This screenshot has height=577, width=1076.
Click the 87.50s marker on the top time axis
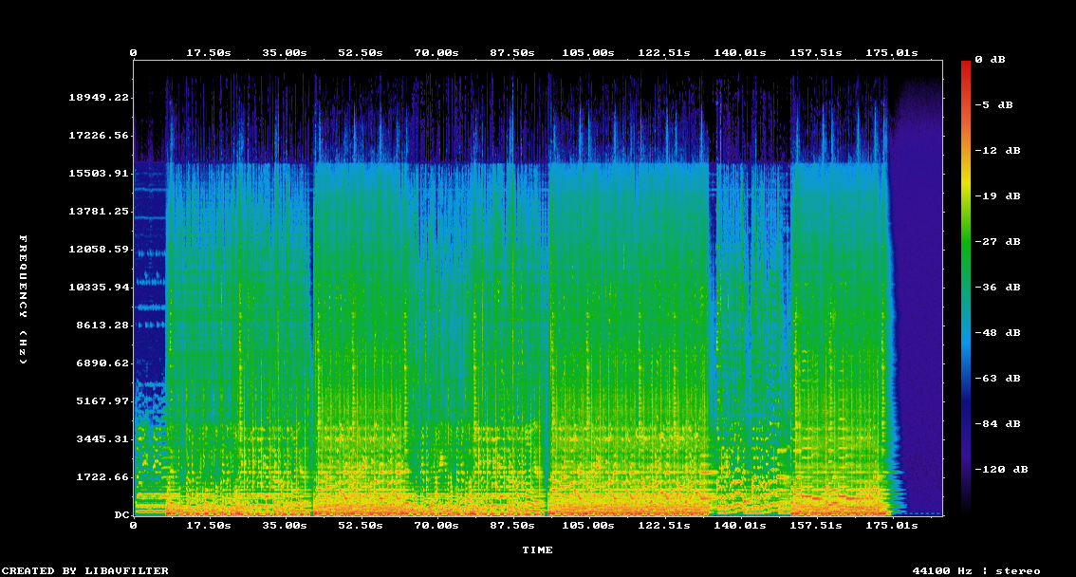pos(511,52)
